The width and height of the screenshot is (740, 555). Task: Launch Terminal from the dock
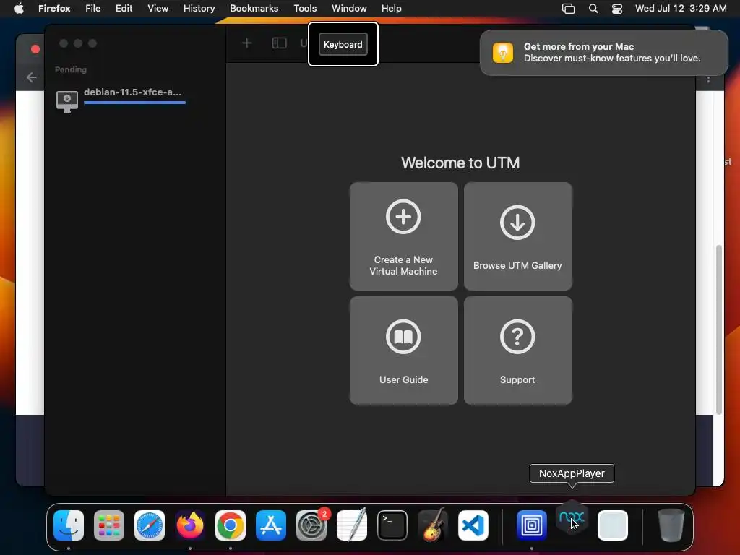[x=392, y=525]
